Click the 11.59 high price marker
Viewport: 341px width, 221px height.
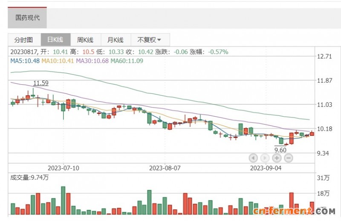(x=40, y=83)
